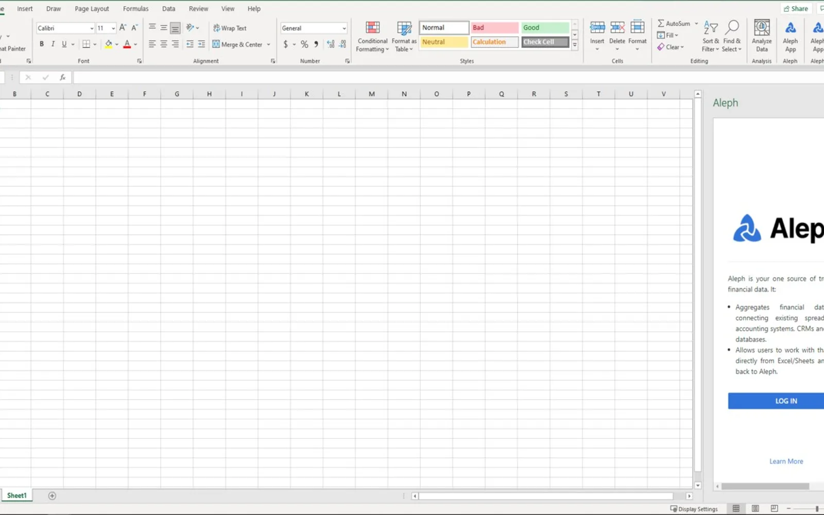This screenshot has width=824, height=515.
Task: Open the Insert ribbon tab
Action: click(x=25, y=9)
